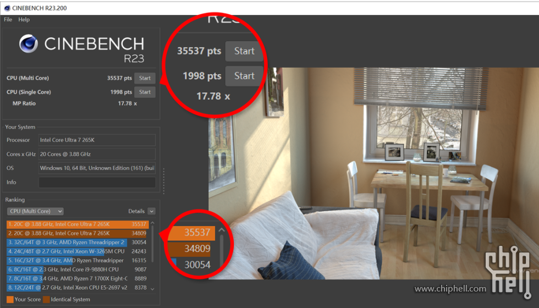The image size is (539, 308).
Task: Click the Processor field showing Core Ultra 7 265K
Action: pyautogui.click(x=97, y=140)
